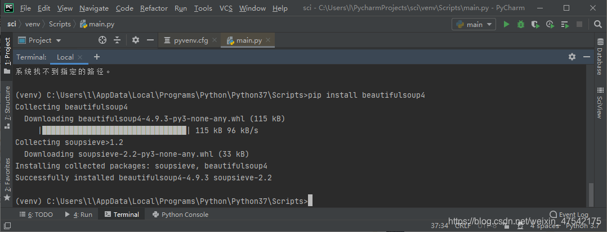Open the Window menu
Image resolution: width=607 pixels, height=232 pixels.
click(252, 8)
